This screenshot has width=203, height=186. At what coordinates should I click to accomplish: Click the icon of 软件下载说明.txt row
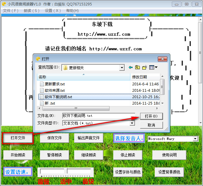[x=42, y=97]
